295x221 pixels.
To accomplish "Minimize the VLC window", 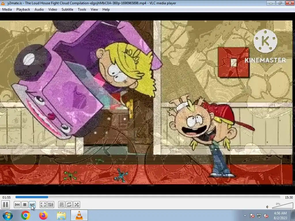I will point(271,3).
